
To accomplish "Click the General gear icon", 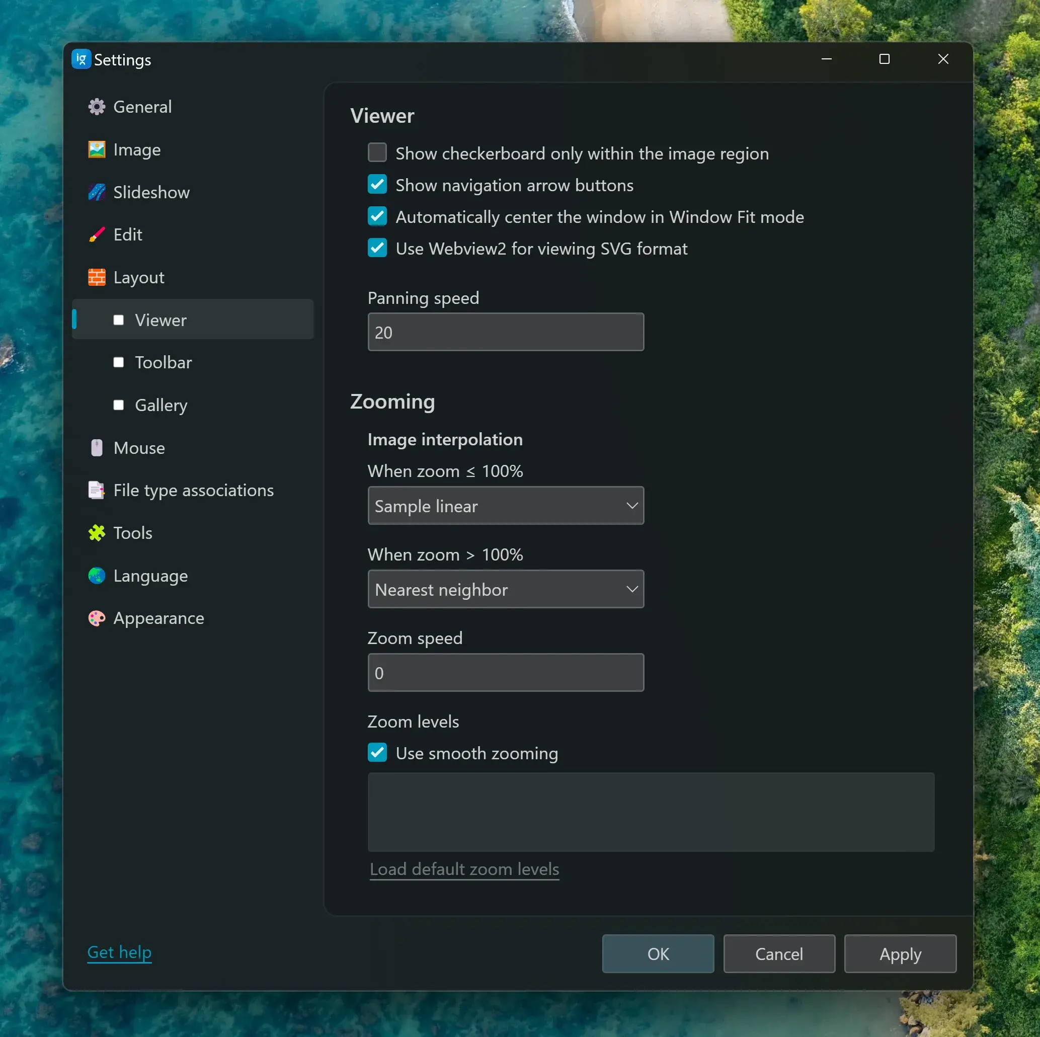I will tap(97, 107).
